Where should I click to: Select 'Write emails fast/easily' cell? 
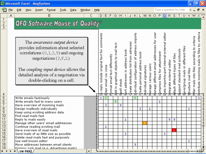49,98
